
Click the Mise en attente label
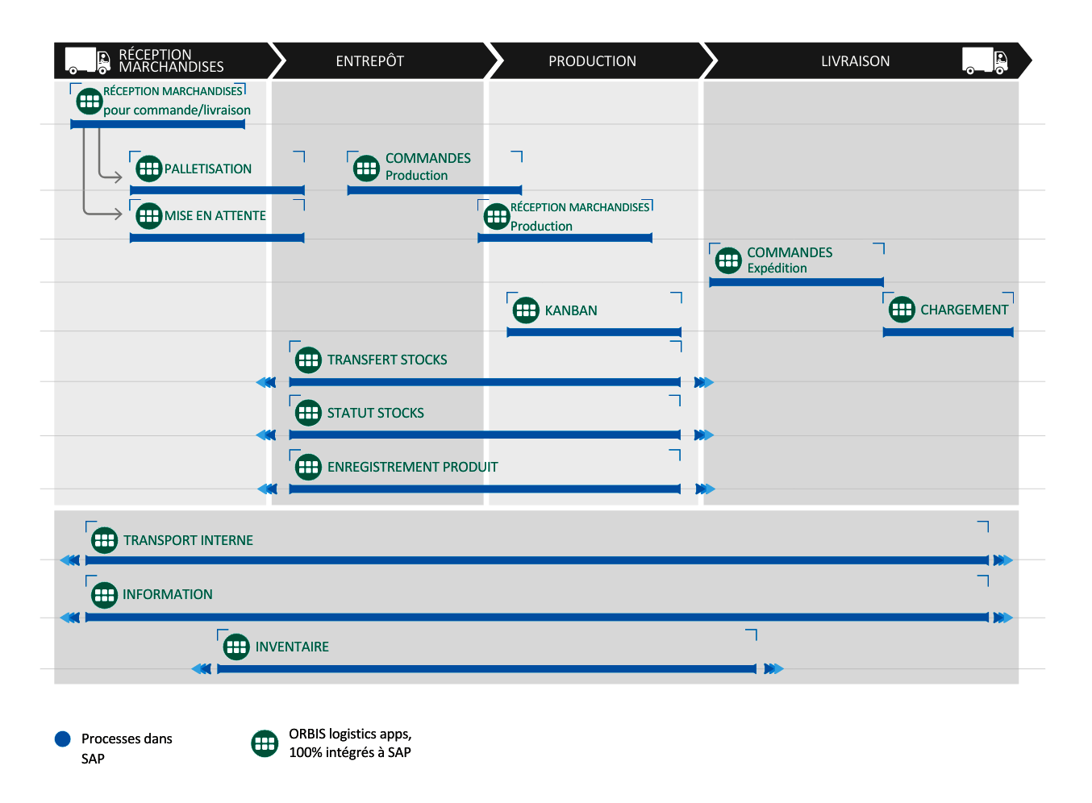pos(215,216)
